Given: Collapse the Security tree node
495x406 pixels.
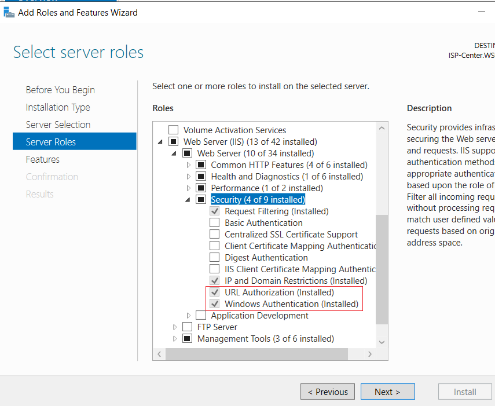Looking at the screenshot, I should pos(188,200).
